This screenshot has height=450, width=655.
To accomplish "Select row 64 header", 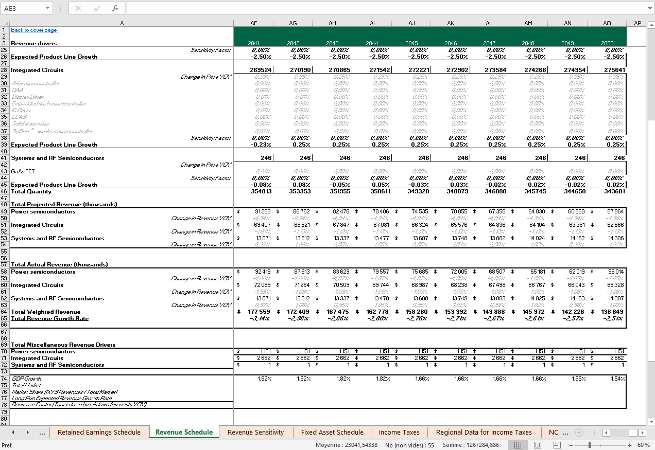I will 4,312.
